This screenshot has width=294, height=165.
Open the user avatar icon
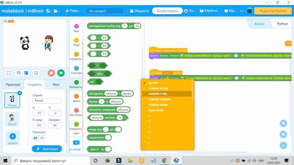(x=249, y=11)
